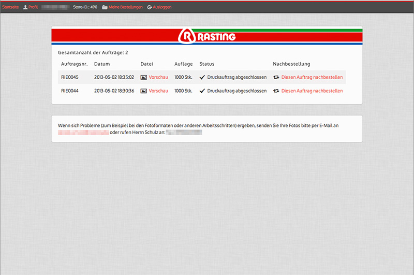Viewport: 414px width, 275px height.
Task: Click the picture icon for order RIE0045
Action: click(x=144, y=77)
